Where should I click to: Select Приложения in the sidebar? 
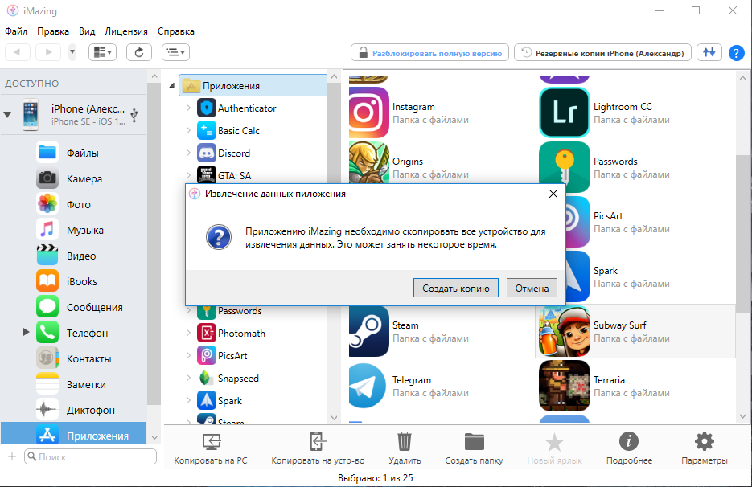coord(74,434)
